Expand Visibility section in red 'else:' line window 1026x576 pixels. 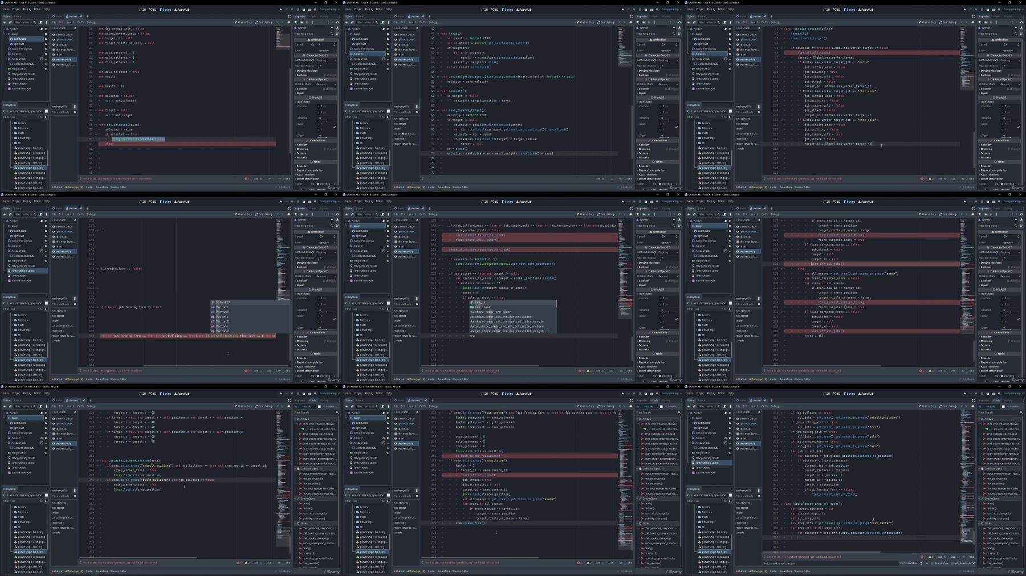pyautogui.click(x=315, y=145)
